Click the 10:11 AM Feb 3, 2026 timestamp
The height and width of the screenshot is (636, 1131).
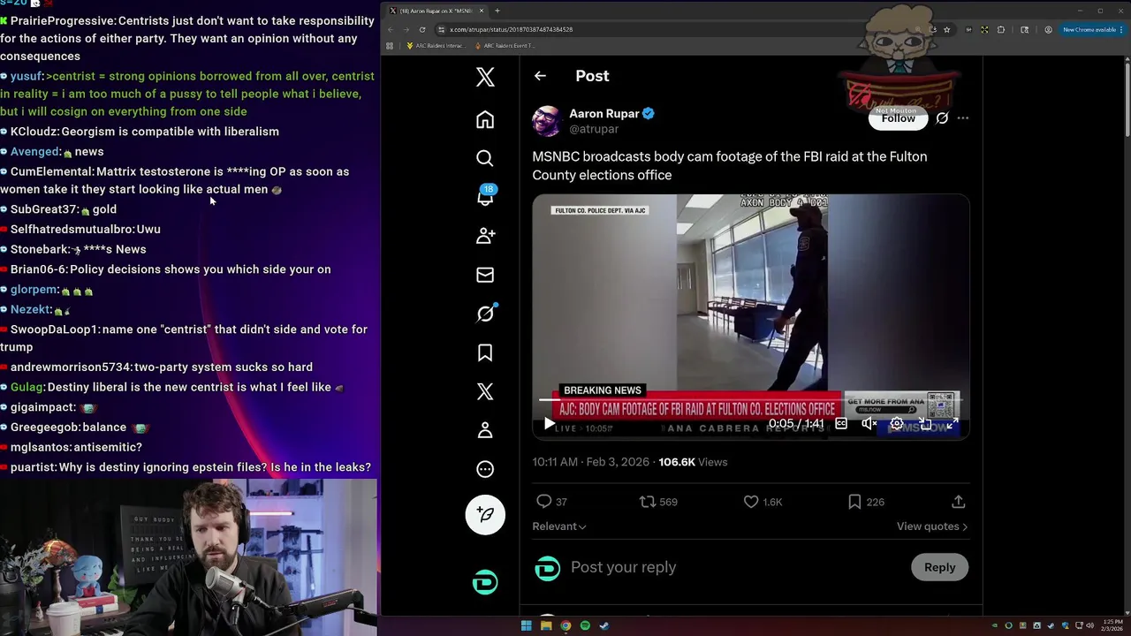(590, 462)
